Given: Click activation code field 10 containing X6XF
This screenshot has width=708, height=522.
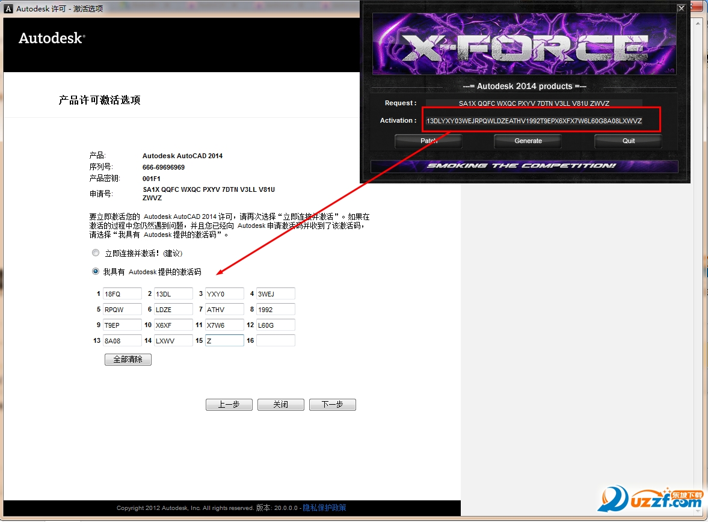Looking at the screenshot, I should (173, 325).
